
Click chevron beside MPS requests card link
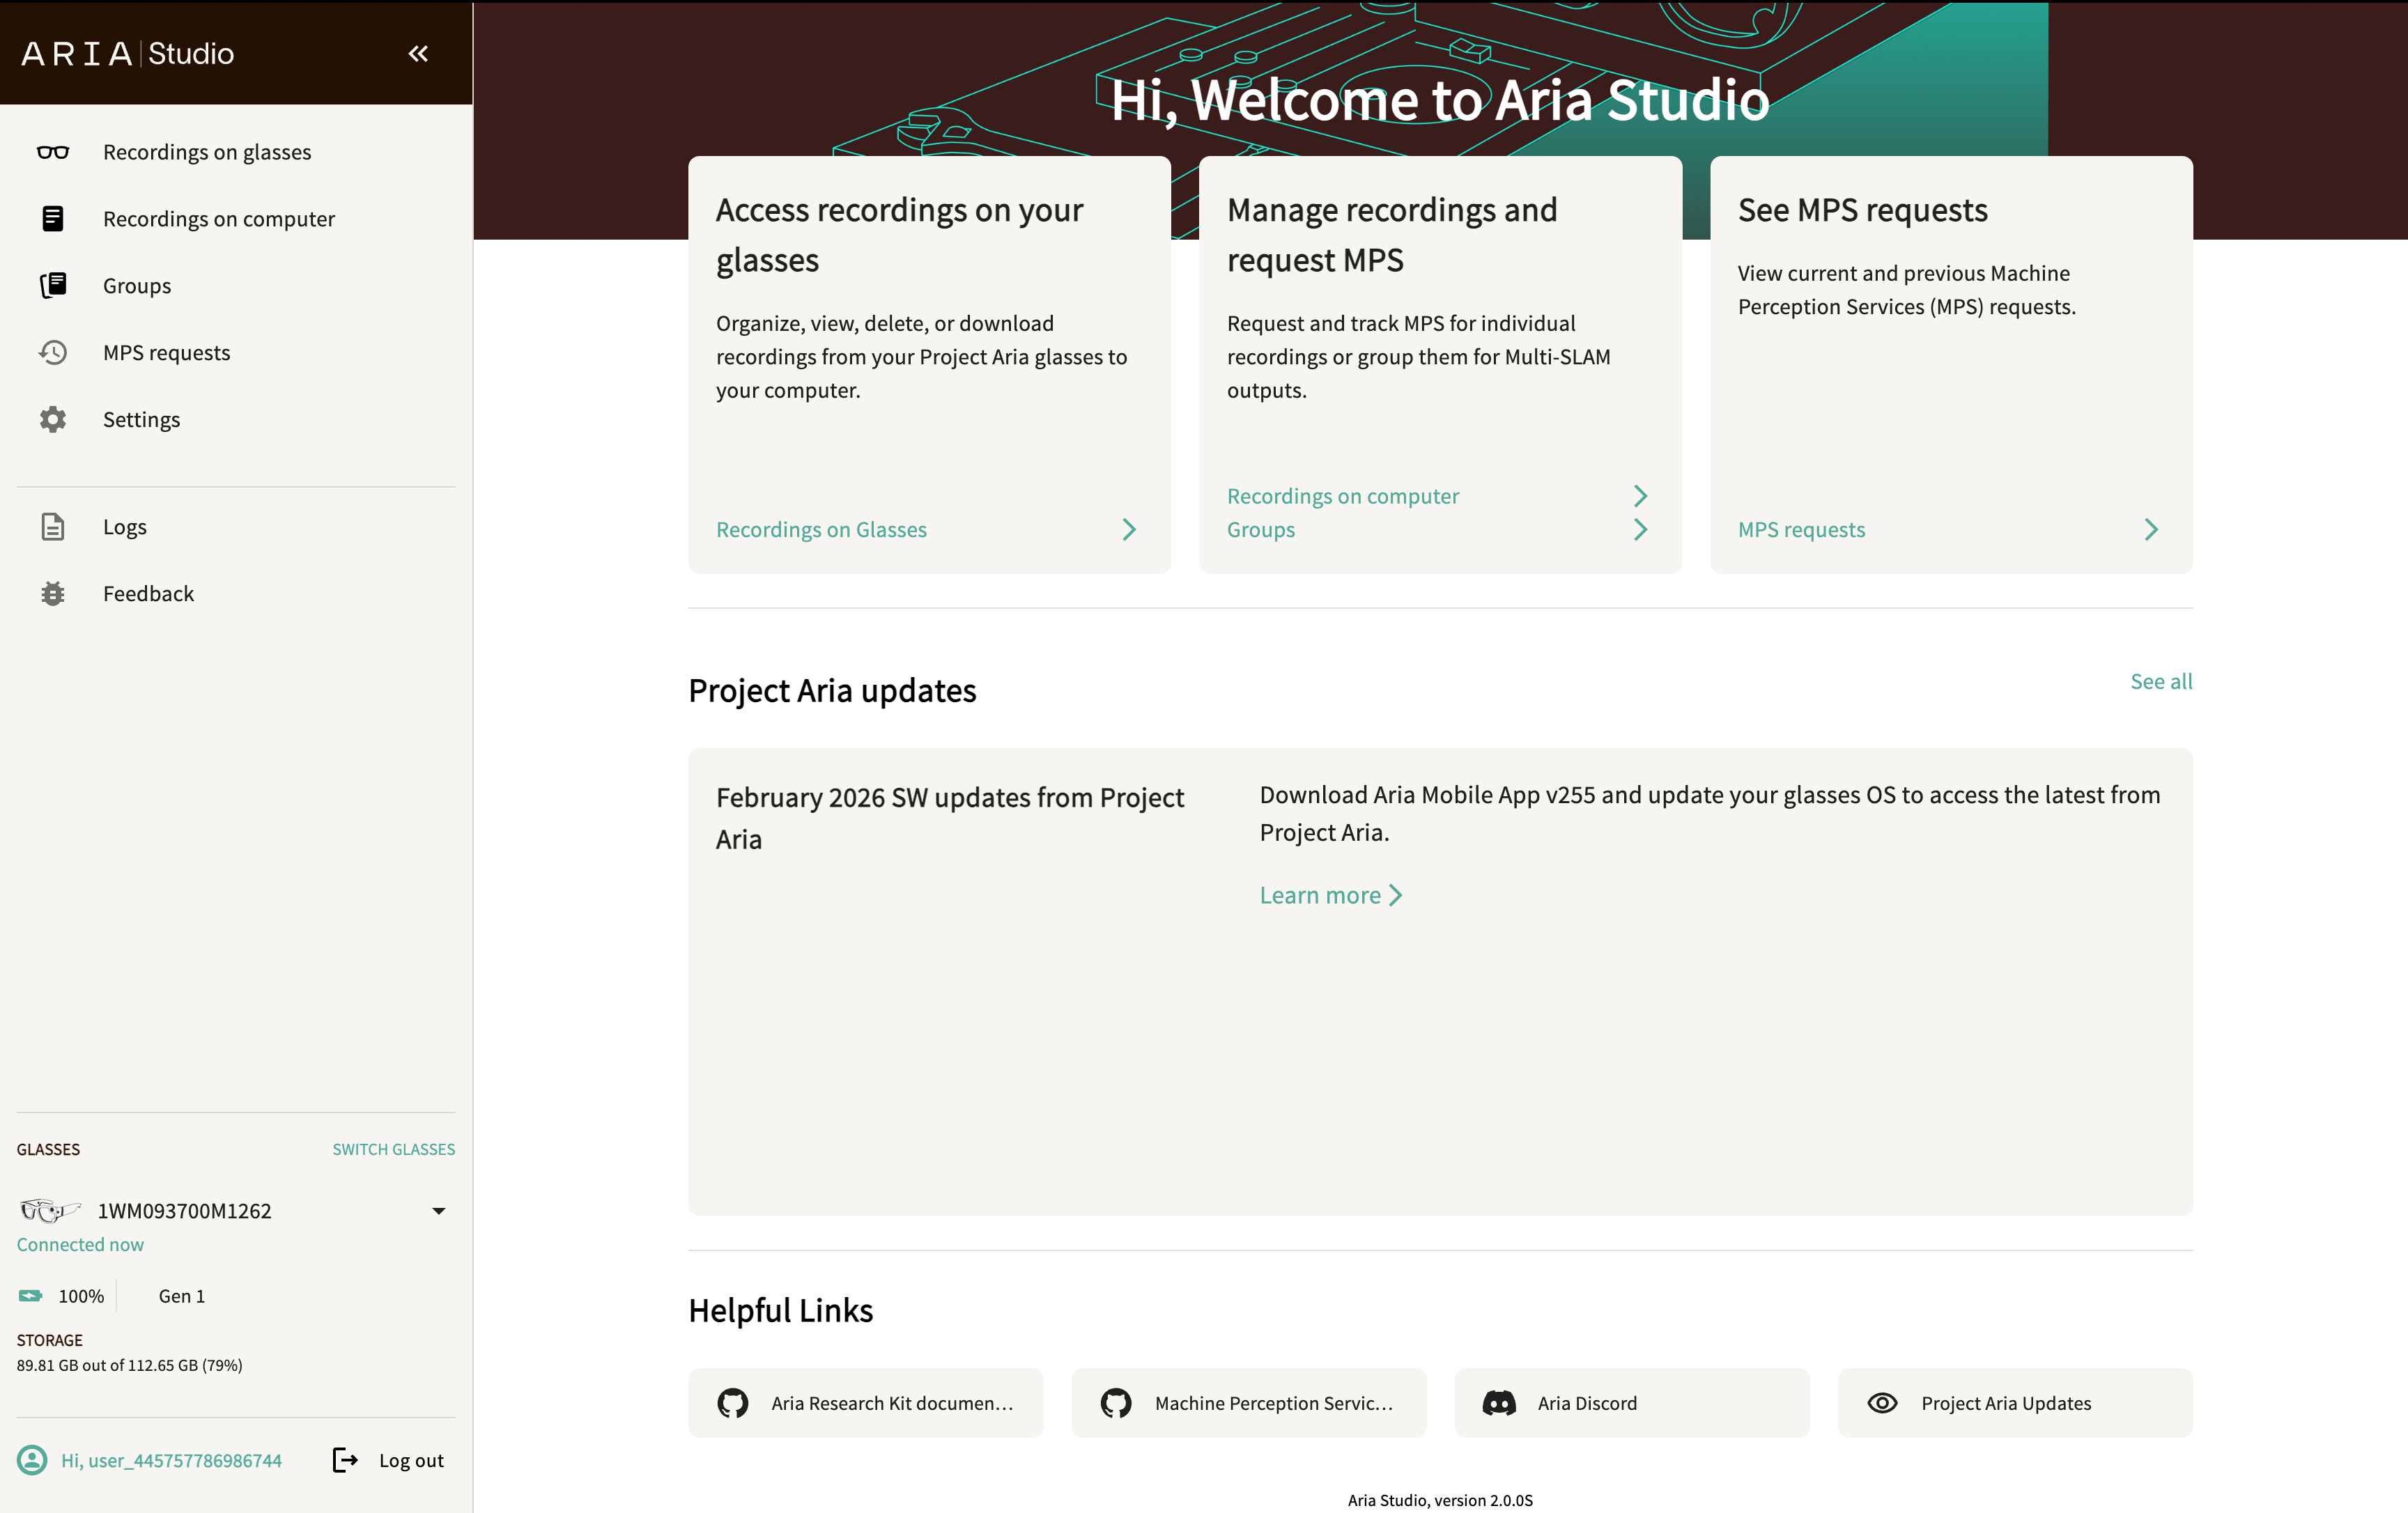2151,529
